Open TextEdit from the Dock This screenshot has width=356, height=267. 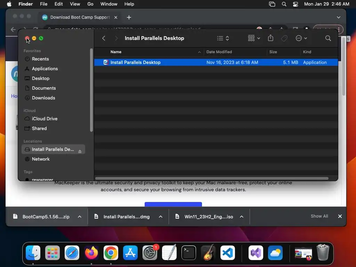[x=169, y=253]
